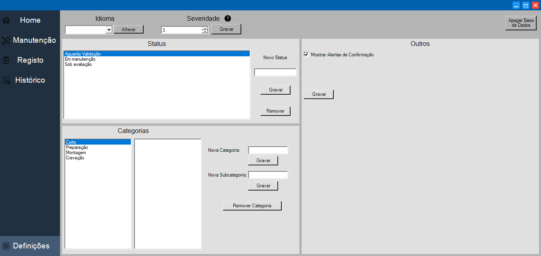Open Registo via the clipboard icon
Image resolution: width=541 pixels, height=256 pixels.
tap(6, 60)
